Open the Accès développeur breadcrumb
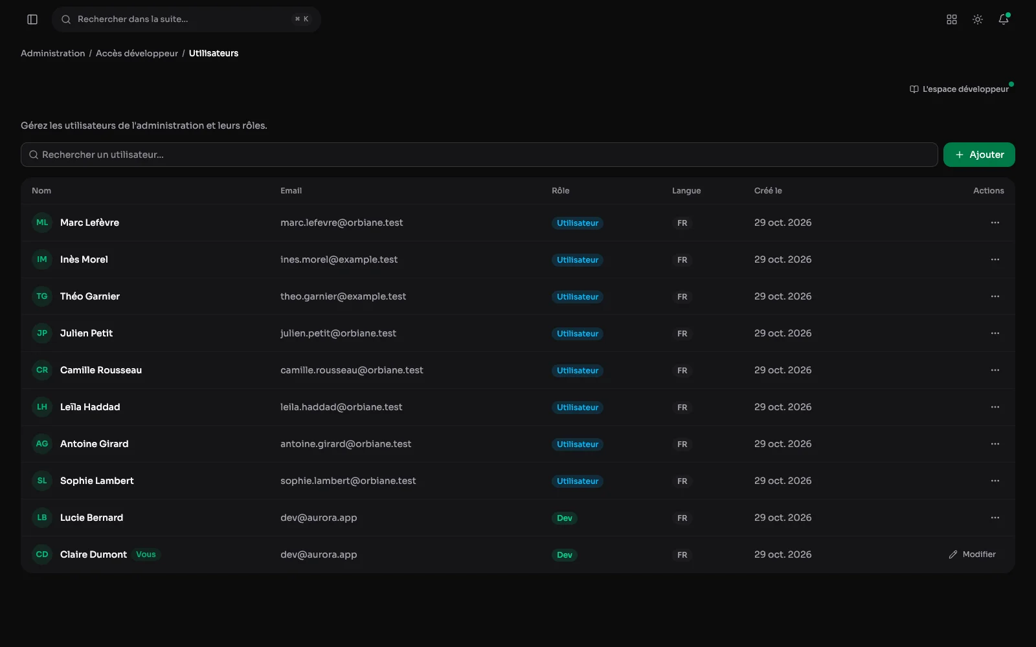 [137, 53]
